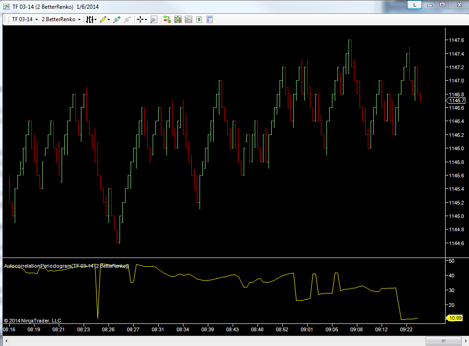Open the crosshair cursor type dropdown

pos(142,19)
